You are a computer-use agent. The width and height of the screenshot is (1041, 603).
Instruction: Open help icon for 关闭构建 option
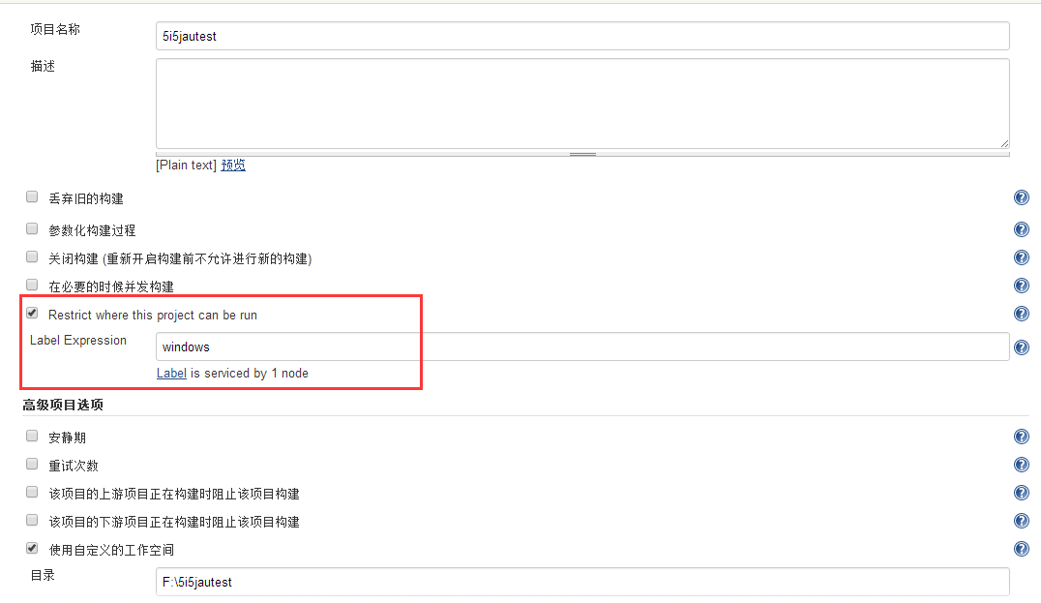tap(1022, 257)
